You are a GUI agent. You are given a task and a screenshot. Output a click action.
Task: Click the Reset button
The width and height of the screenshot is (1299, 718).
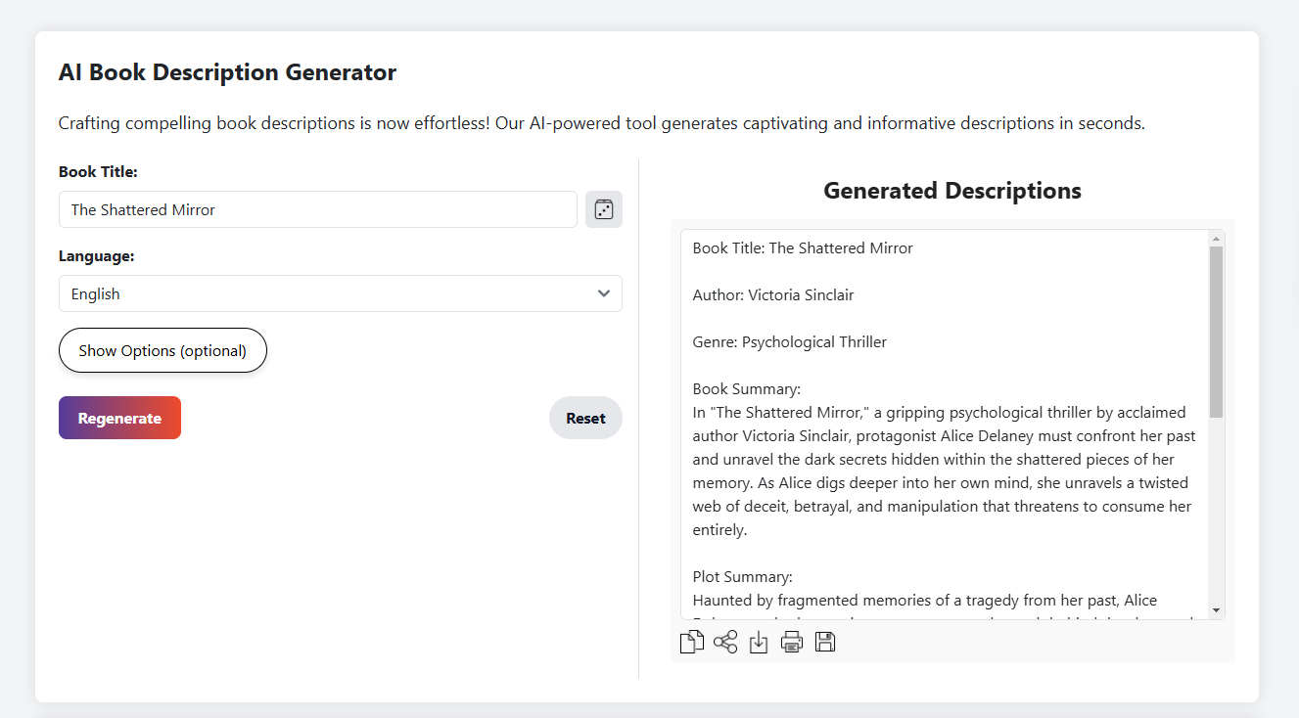tap(585, 418)
